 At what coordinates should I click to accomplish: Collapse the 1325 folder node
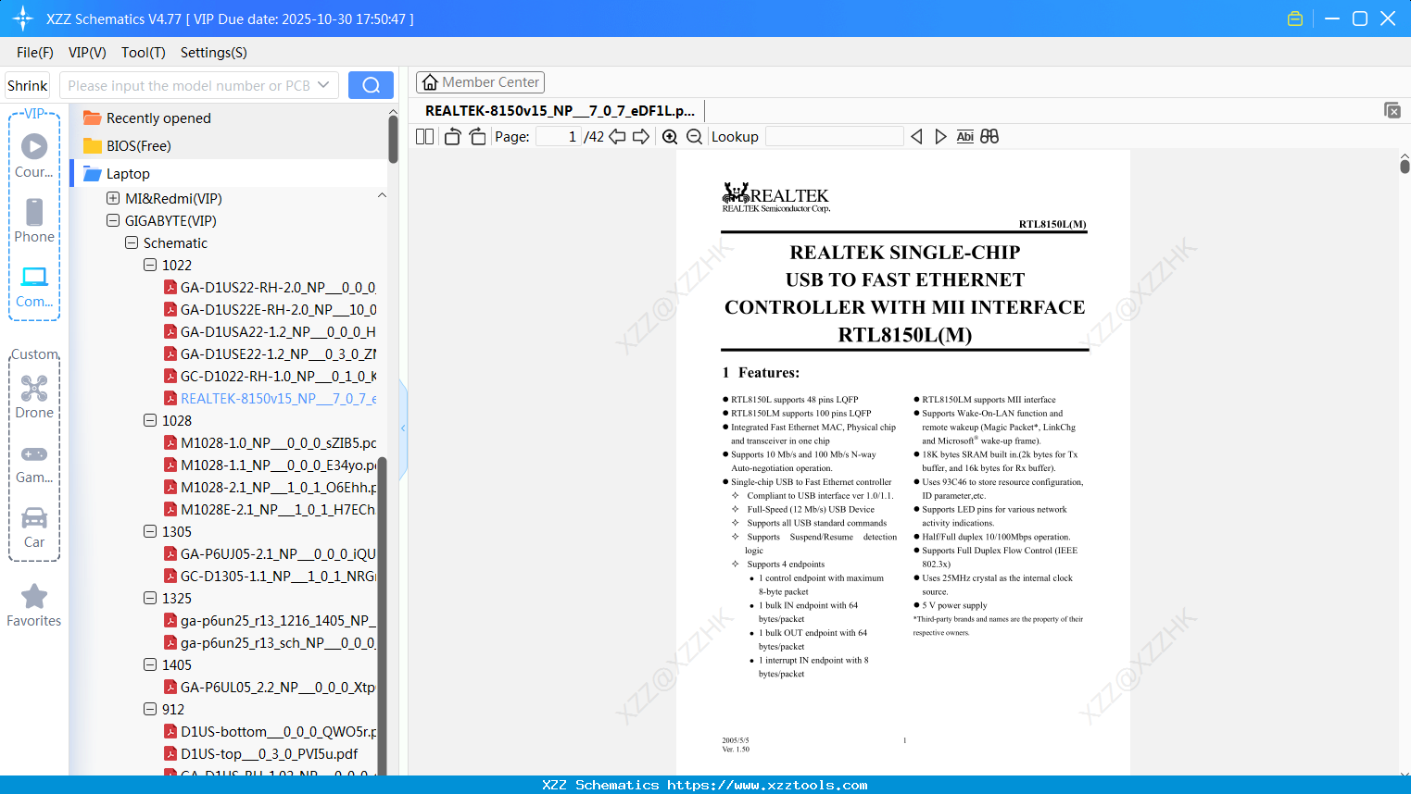point(150,598)
